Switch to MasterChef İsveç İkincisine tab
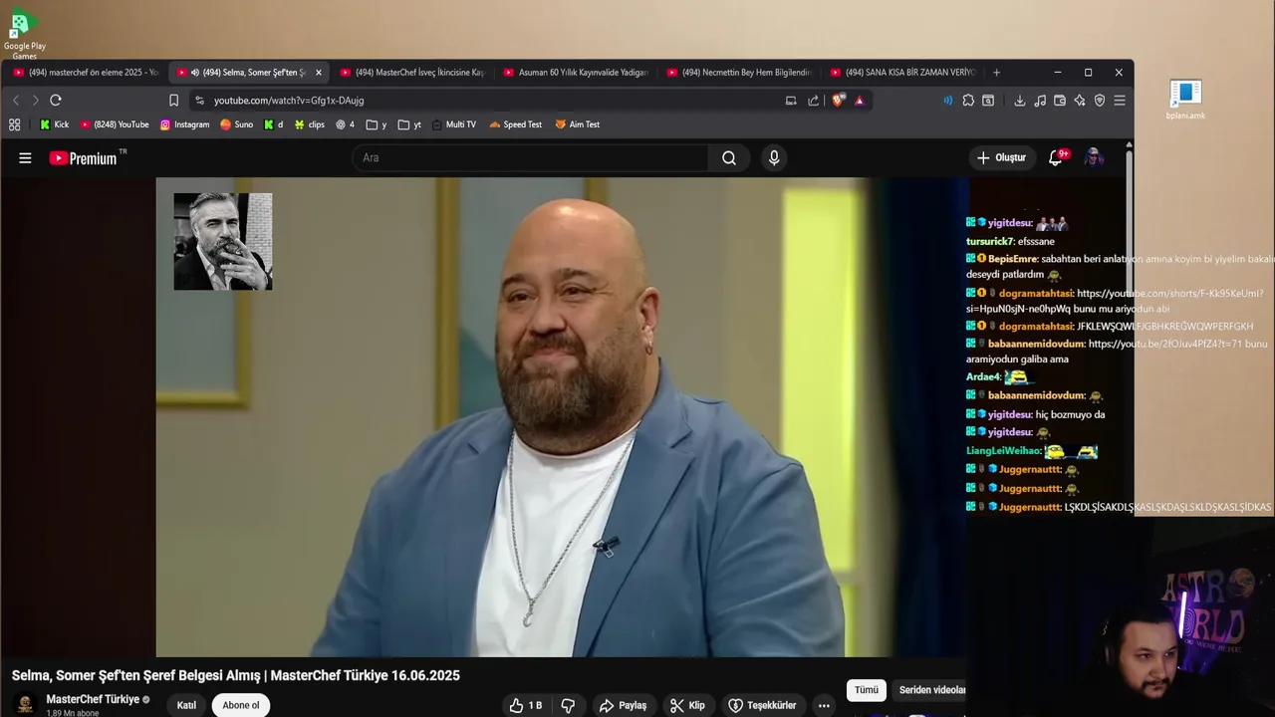This screenshot has height=717, width=1275. pyautogui.click(x=412, y=73)
